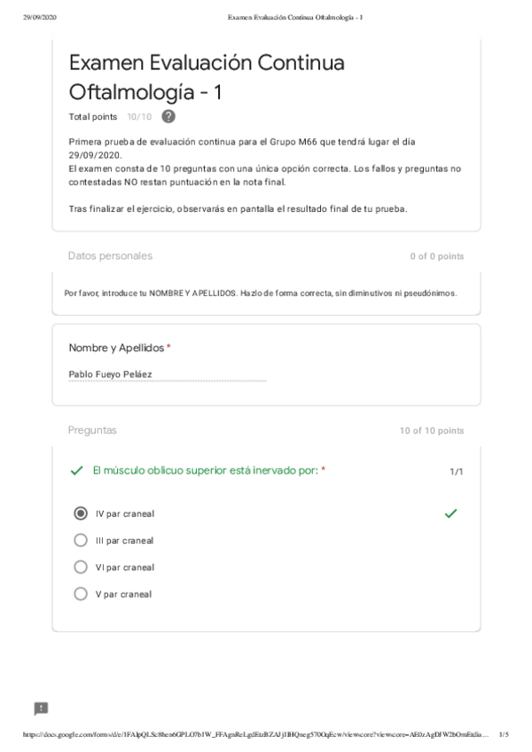Viewport: 532px width, 752px height.
Task: Click the question mark circle near the score
Action: point(167,116)
